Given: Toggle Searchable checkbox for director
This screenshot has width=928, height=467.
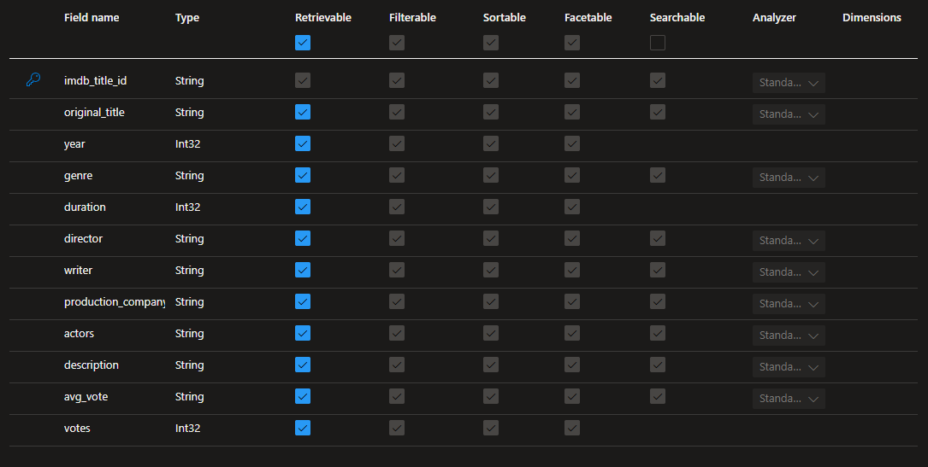Looking at the screenshot, I should click(658, 238).
